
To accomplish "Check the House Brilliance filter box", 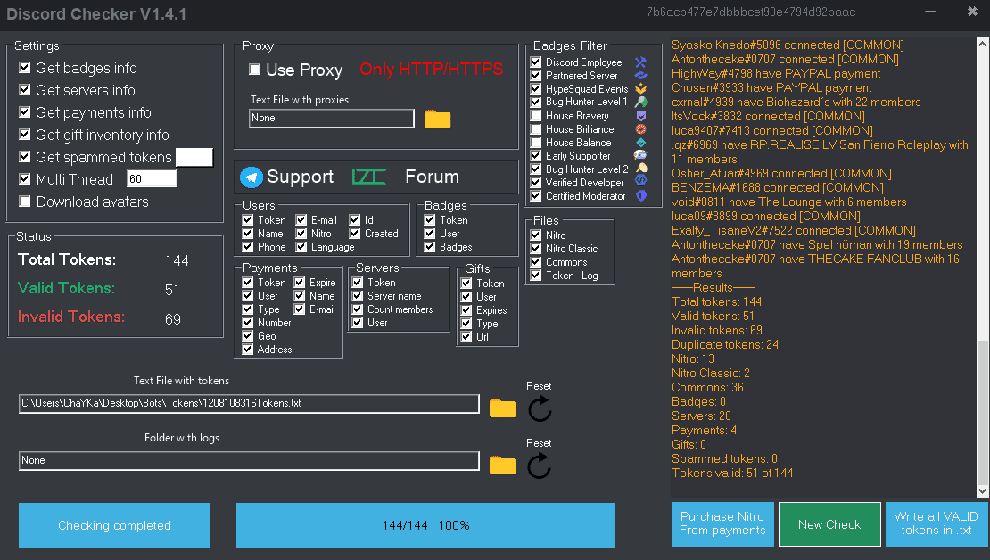I will pos(535,128).
